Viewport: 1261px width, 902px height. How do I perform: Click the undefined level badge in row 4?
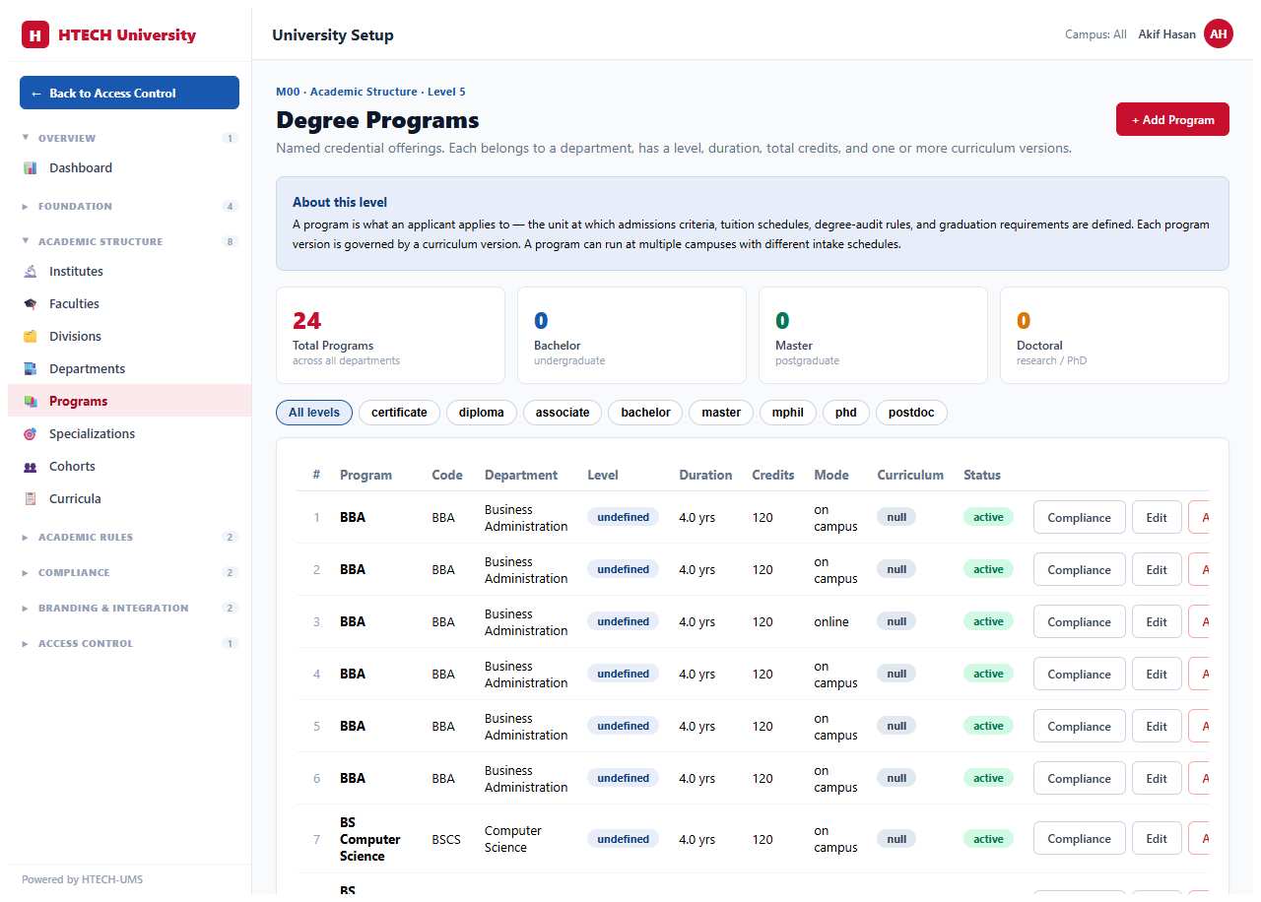[x=623, y=674]
